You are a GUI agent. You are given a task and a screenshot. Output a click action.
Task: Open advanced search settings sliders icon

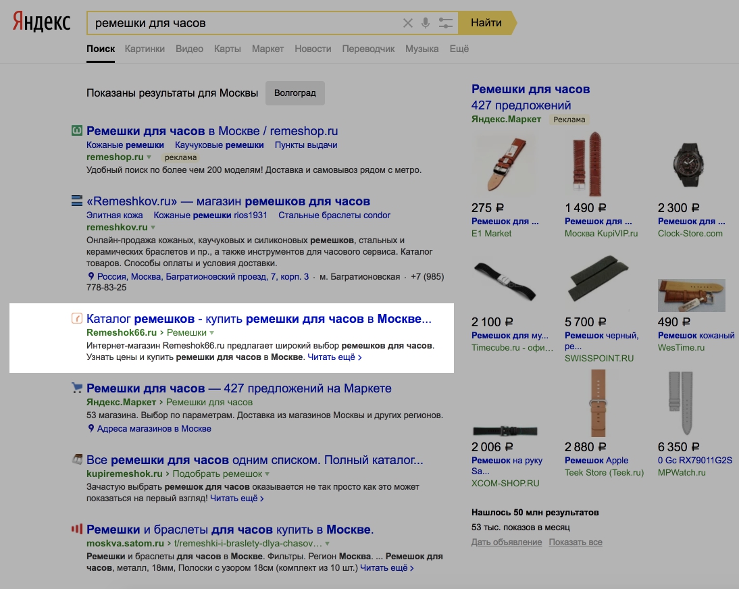coord(445,23)
